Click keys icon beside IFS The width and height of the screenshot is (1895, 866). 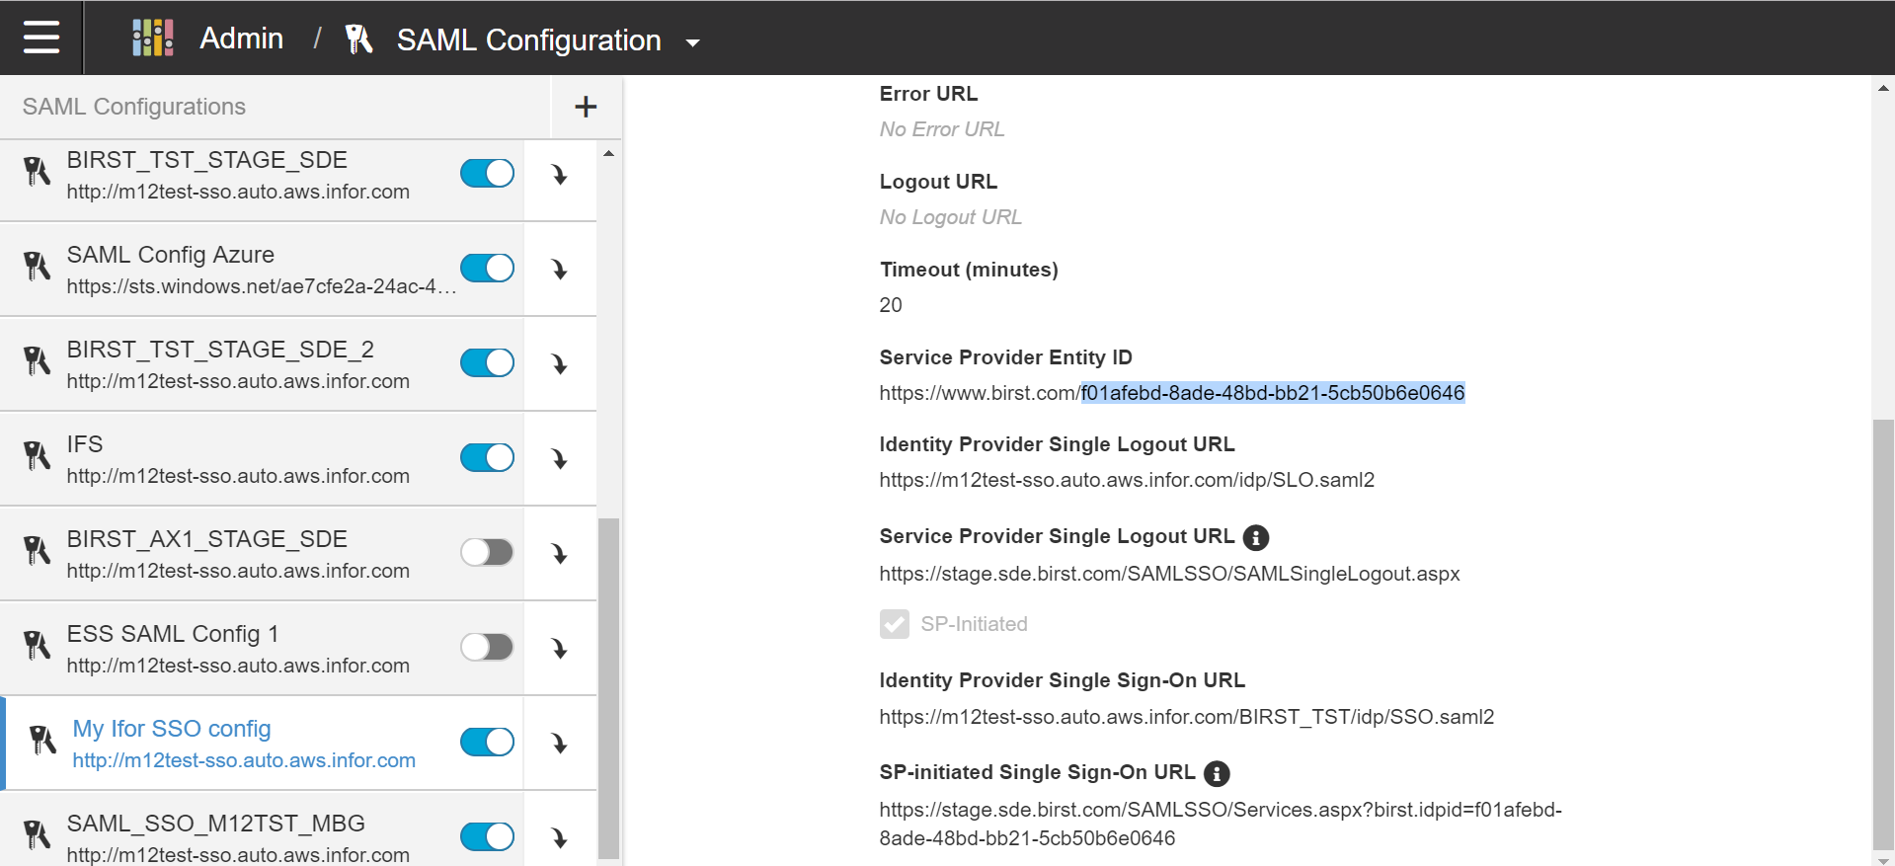pyautogui.click(x=37, y=456)
